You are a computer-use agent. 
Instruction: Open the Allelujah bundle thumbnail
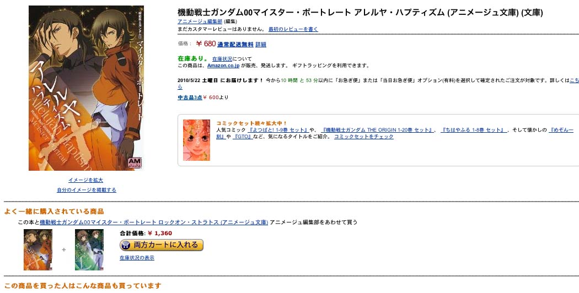point(38,249)
